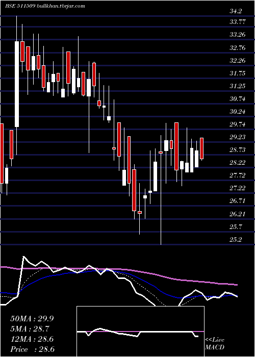Click the '12MA : 28.6' reading
Screen dimensions: 255x357
coord(32,339)
